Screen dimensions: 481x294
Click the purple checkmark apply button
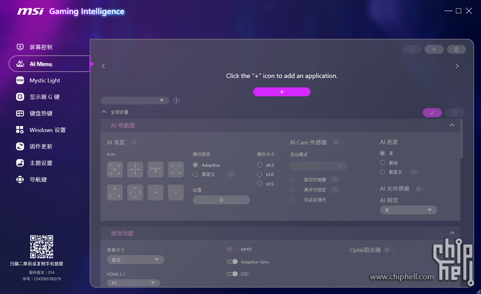click(x=432, y=112)
